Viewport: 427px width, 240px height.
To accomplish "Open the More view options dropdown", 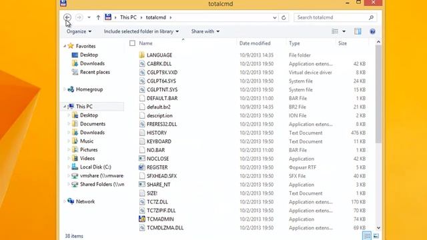I will tap(344, 31).
